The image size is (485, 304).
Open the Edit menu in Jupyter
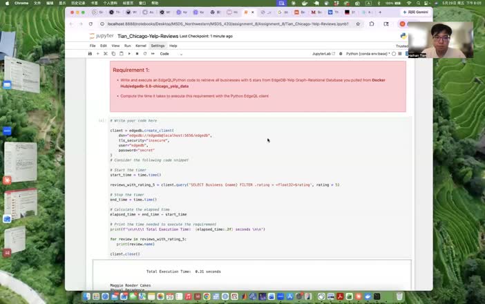[104, 46]
